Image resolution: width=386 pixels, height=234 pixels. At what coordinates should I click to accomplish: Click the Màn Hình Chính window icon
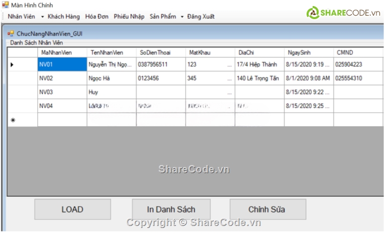tap(6, 5)
